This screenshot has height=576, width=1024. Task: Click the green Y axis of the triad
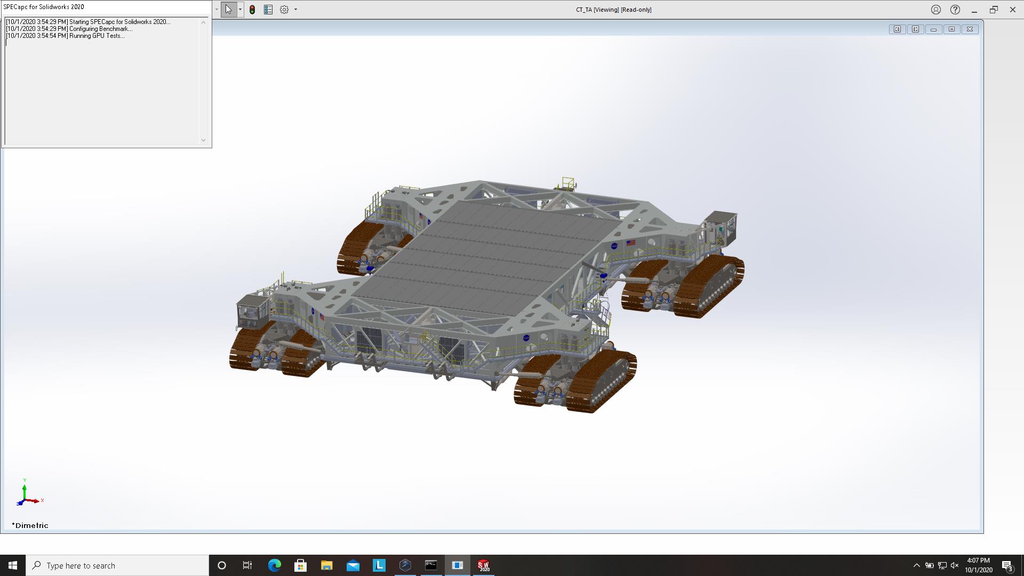[x=25, y=490]
